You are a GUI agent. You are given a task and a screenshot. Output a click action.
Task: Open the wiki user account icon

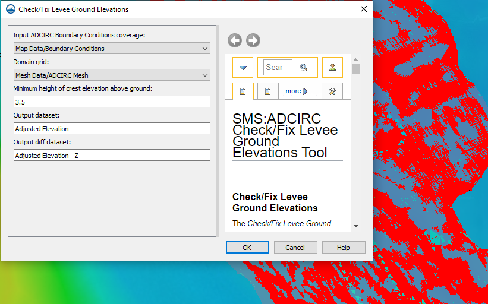point(332,68)
